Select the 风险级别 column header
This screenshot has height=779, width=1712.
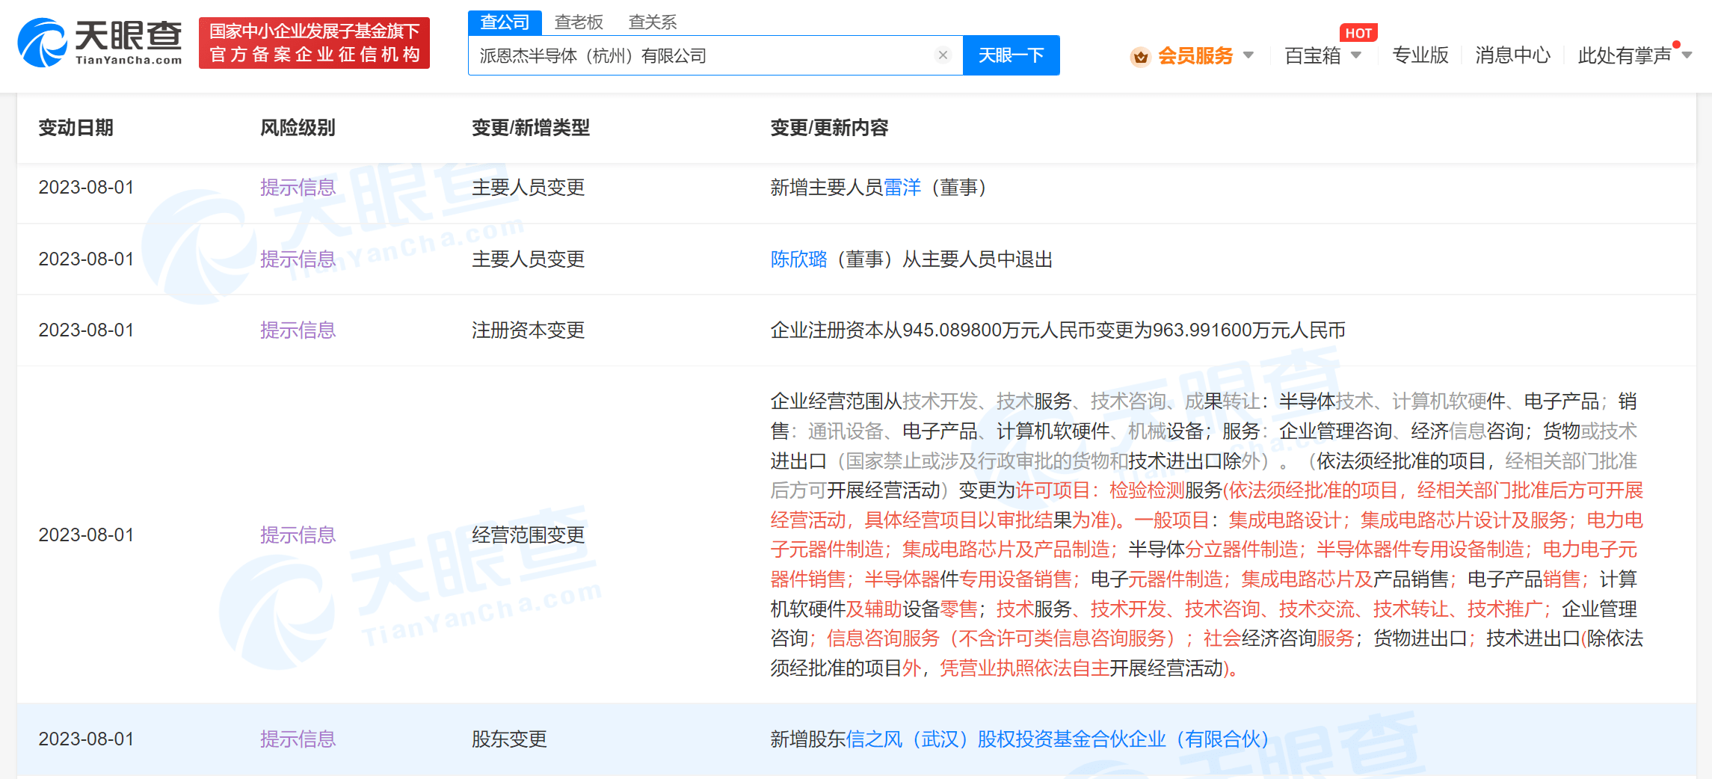(298, 128)
